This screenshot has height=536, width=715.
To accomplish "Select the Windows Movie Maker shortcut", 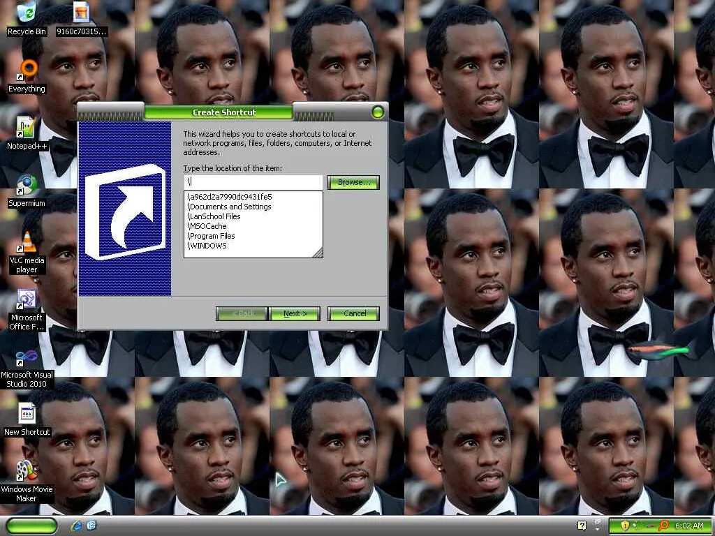I will pos(27,482).
